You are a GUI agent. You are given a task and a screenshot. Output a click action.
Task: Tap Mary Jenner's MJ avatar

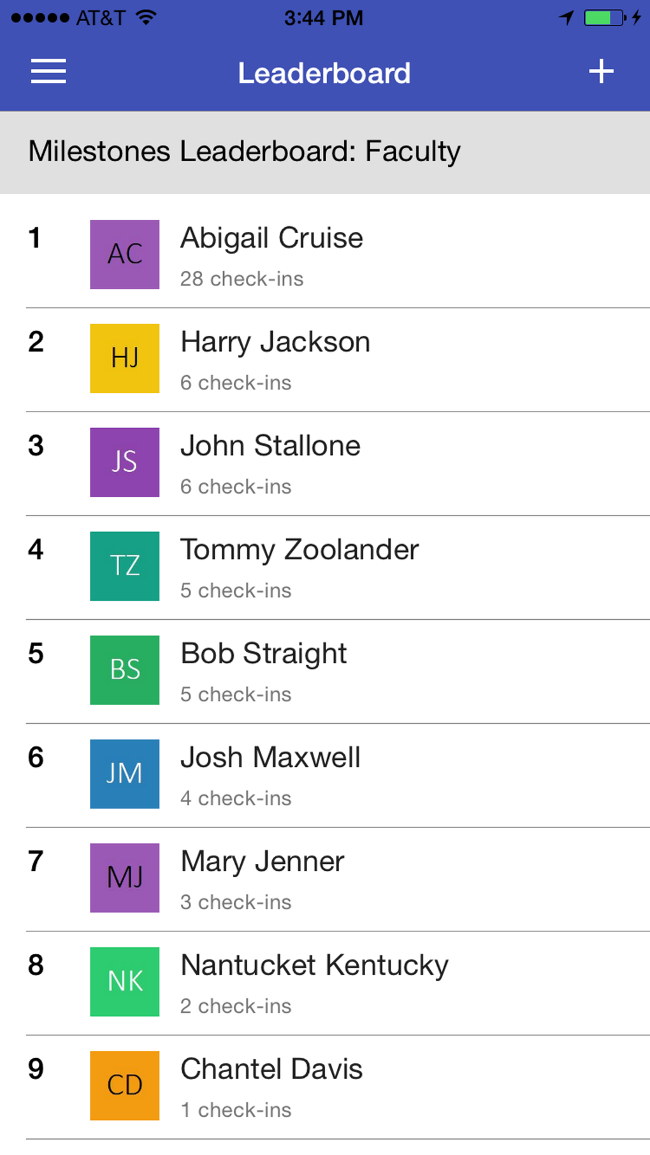125,877
